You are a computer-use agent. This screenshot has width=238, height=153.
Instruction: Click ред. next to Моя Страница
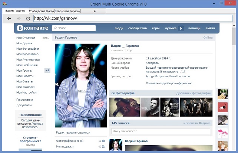[x=46, y=38]
